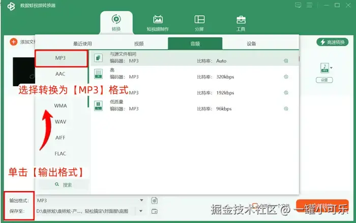Switch to the 设备 device tab

[251, 44]
